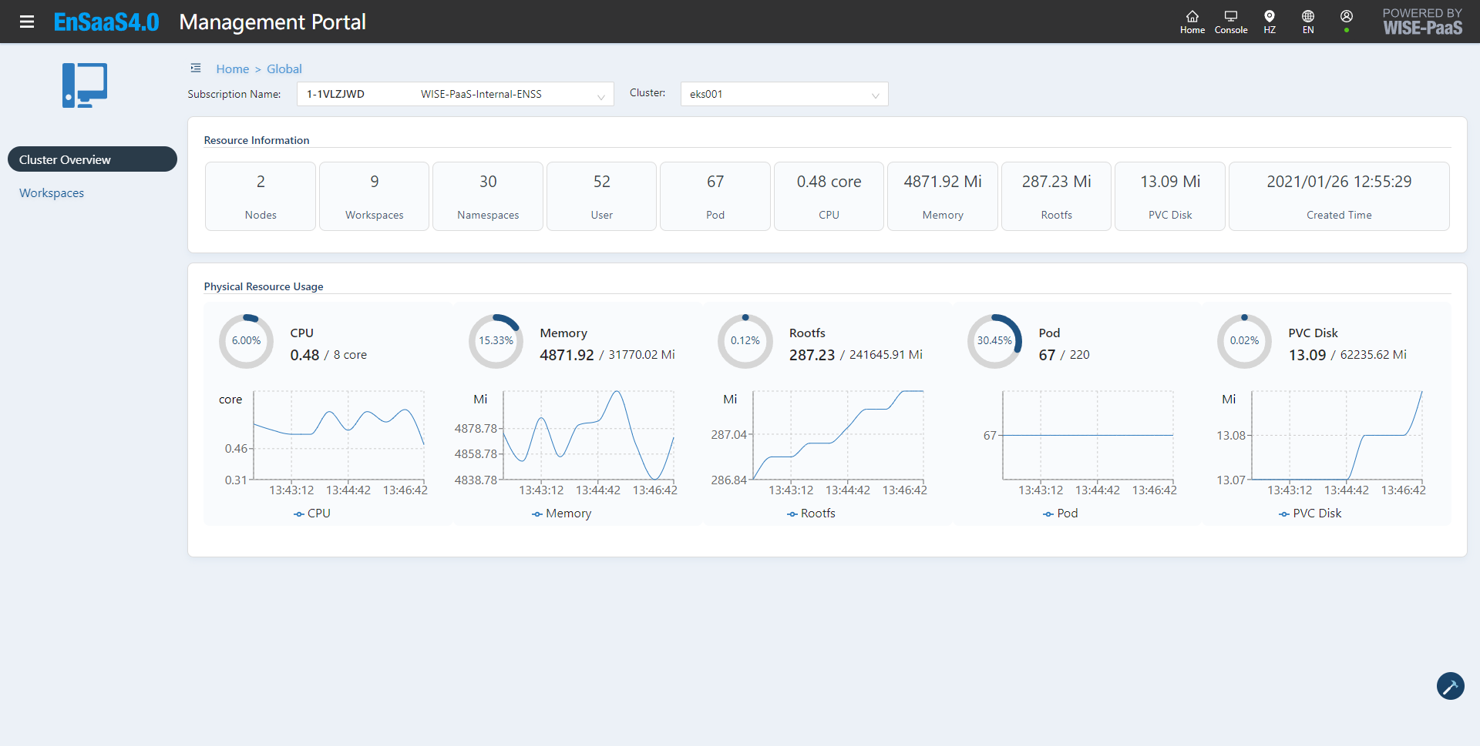Image resolution: width=1480 pixels, height=746 pixels.
Task: Click the Resource Information heading
Action: click(x=257, y=140)
